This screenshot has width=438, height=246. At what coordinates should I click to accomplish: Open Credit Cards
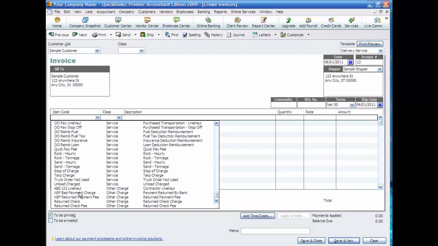point(331,23)
